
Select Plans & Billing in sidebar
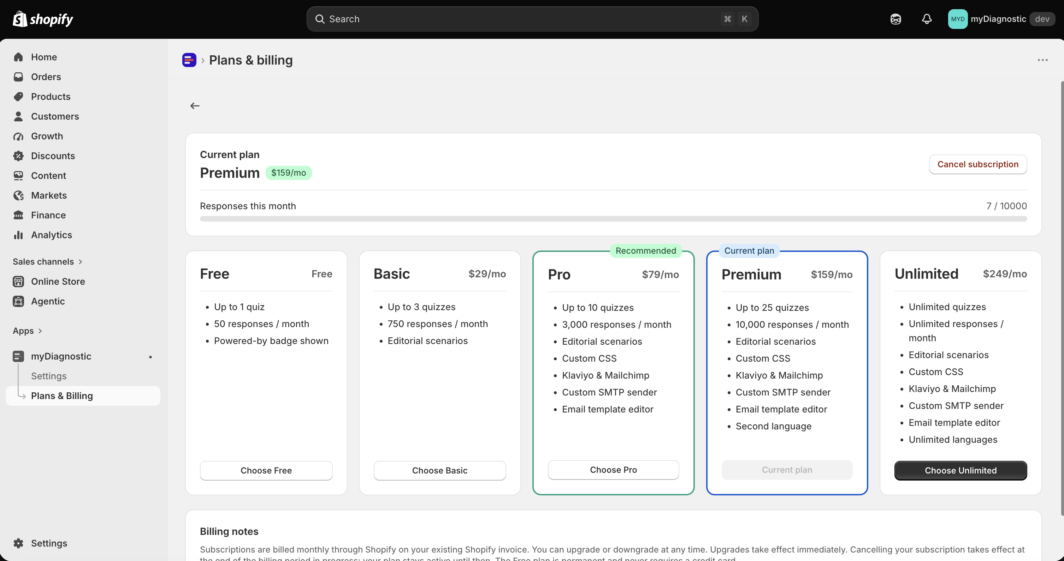(83, 396)
